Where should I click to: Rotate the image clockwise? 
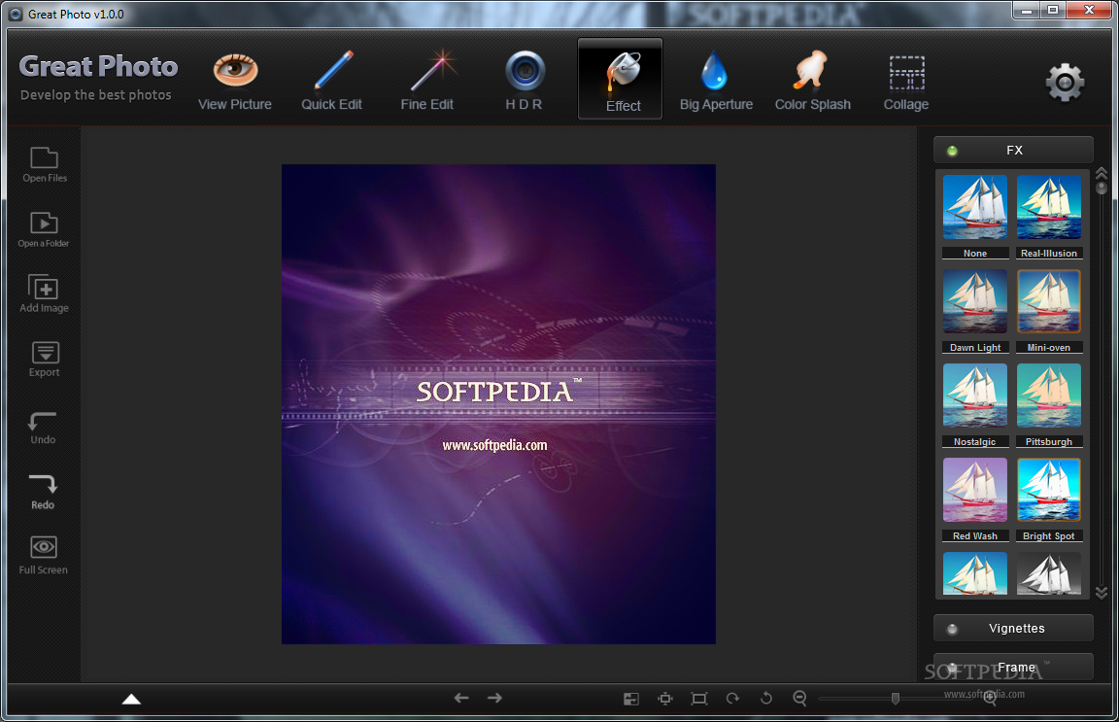pyautogui.click(x=733, y=699)
